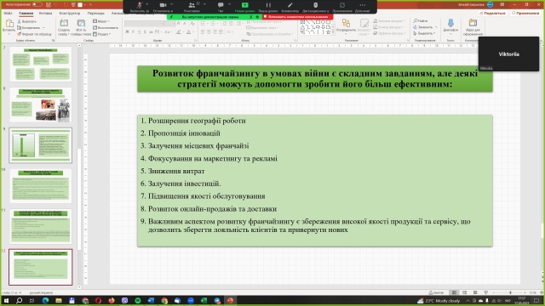Open the Макет layout dropdown
The image size is (545, 306).
click(x=101, y=21)
